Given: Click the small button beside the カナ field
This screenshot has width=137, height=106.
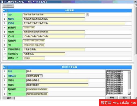Looking at the screenshot, I should 88,15.
